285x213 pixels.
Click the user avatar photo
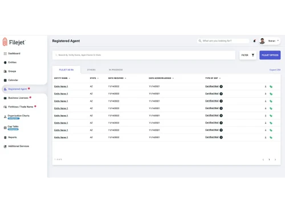[262, 41]
